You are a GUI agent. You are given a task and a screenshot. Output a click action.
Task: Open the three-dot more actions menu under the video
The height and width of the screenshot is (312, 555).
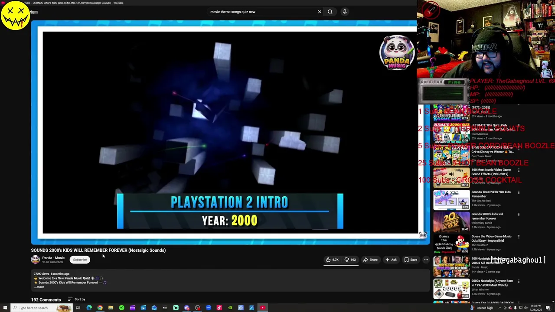[x=426, y=260]
